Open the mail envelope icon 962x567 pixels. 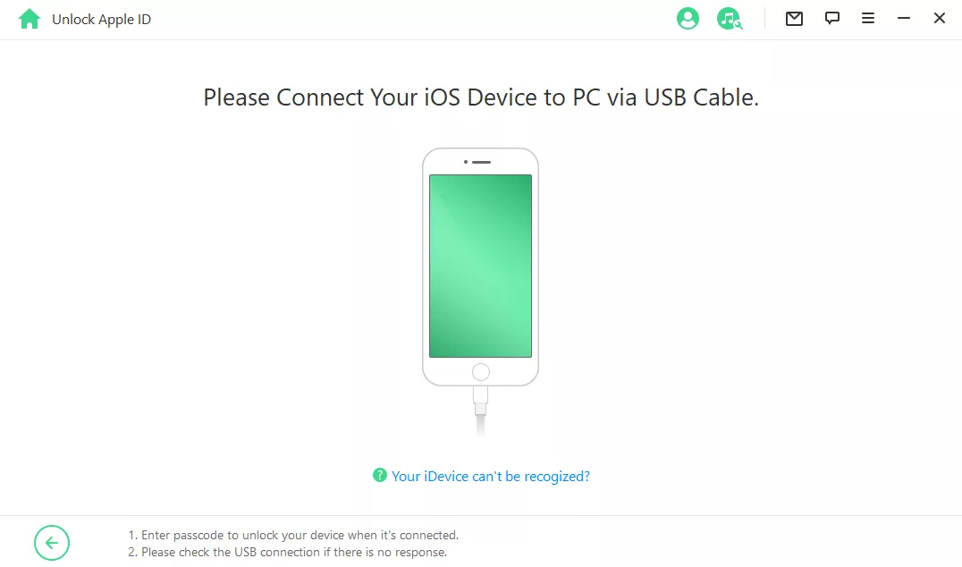click(x=794, y=19)
